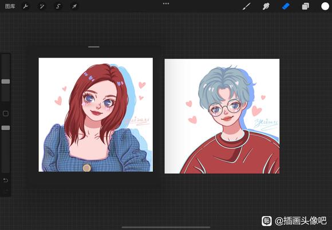The height and width of the screenshot is (230, 332).
Task: Click the brush opacity slider handle
Action: [x=6, y=128]
